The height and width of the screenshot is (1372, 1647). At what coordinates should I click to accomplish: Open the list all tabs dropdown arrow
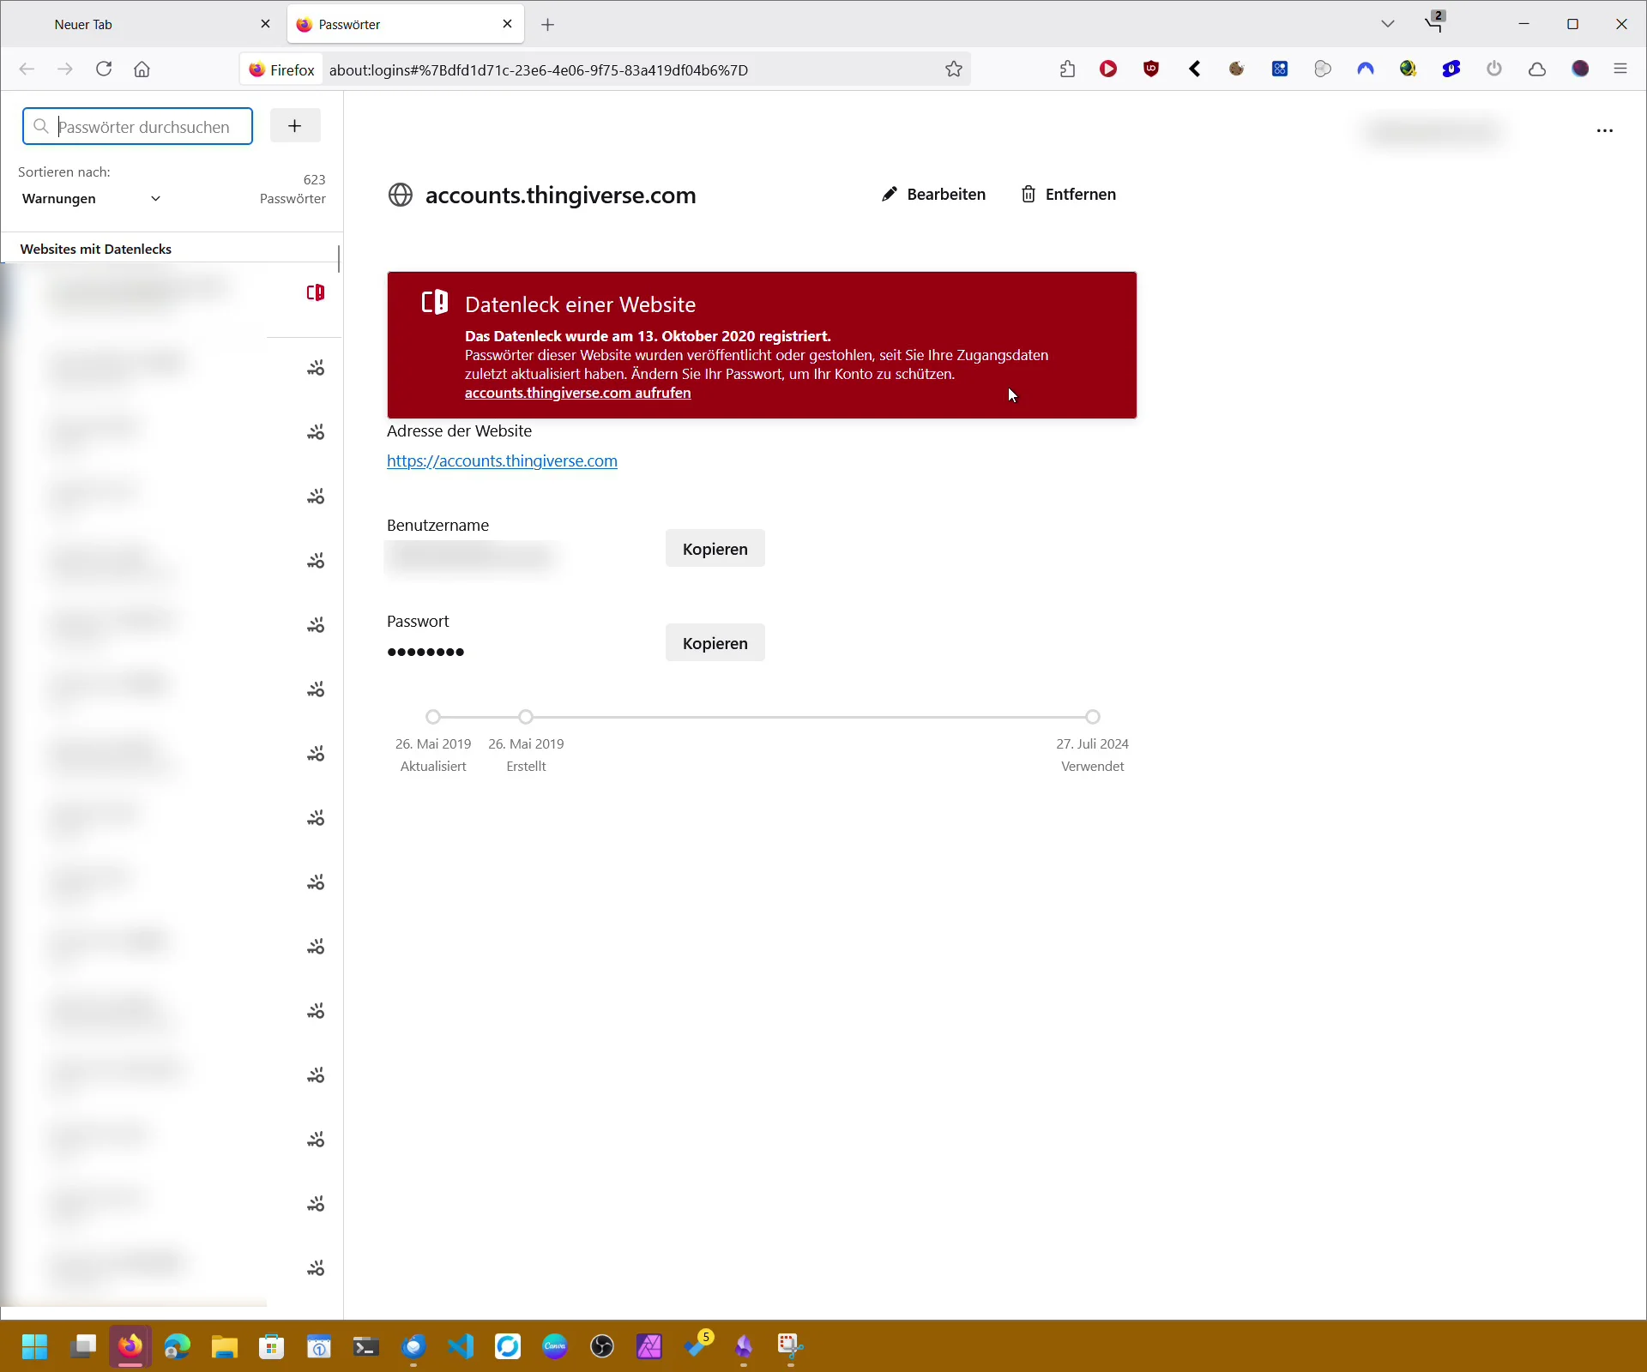pyautogui.click(x=1388, y=24)
